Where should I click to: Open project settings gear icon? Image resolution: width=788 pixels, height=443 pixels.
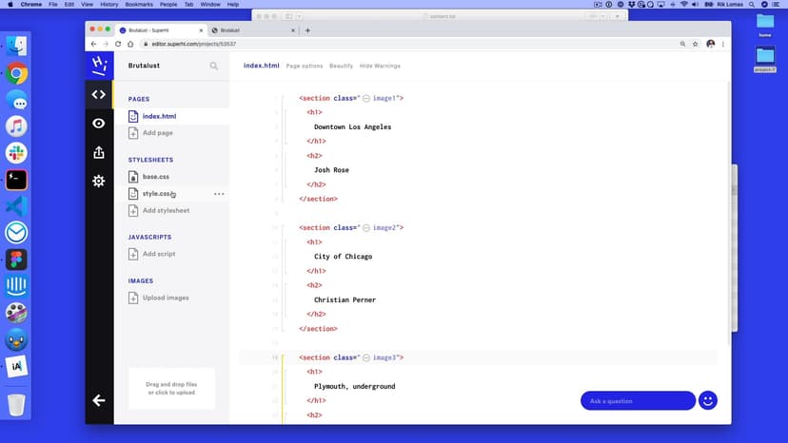[x=99, y=181]
